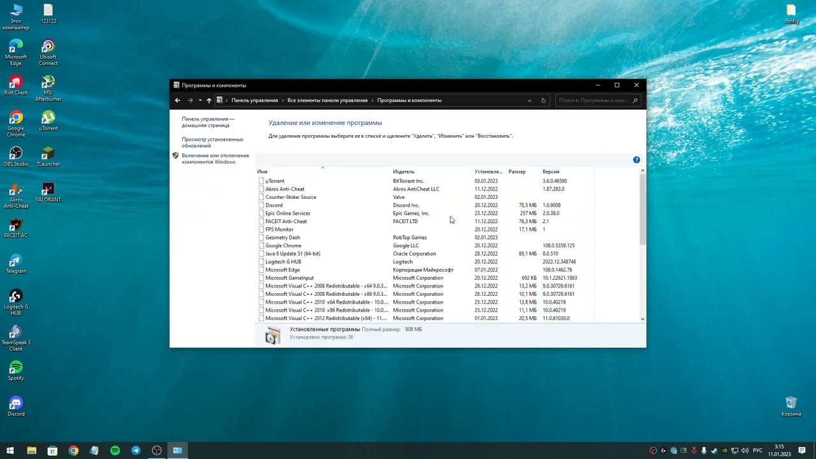Select the TLauncher desktop icon
This screenshot has height=459, width=816.
click(48, 157)
